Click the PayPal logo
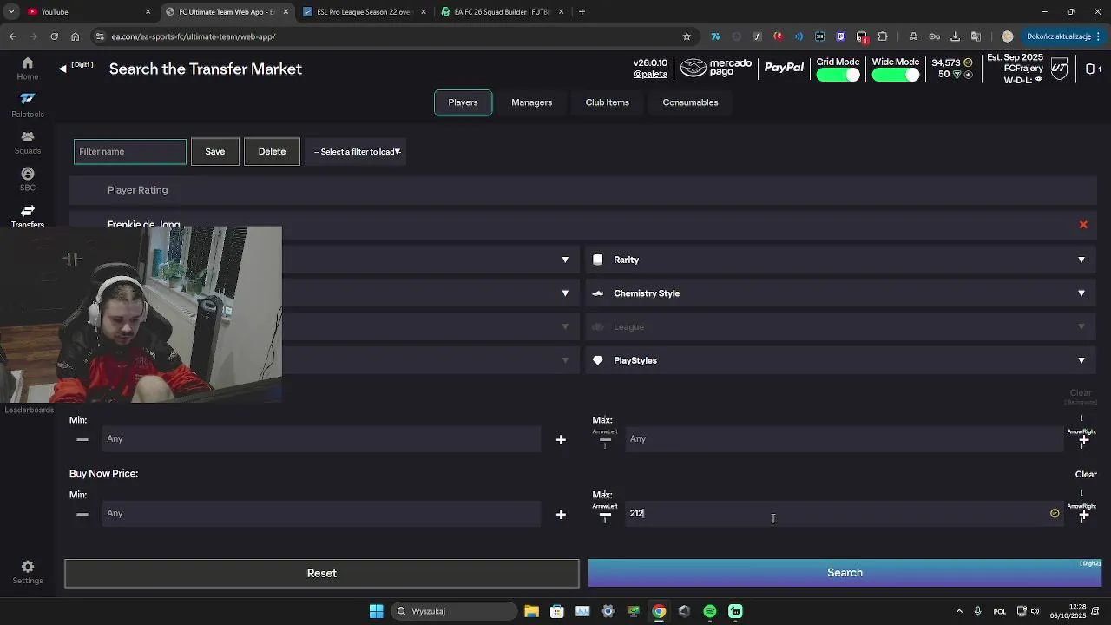 [784, 68]
